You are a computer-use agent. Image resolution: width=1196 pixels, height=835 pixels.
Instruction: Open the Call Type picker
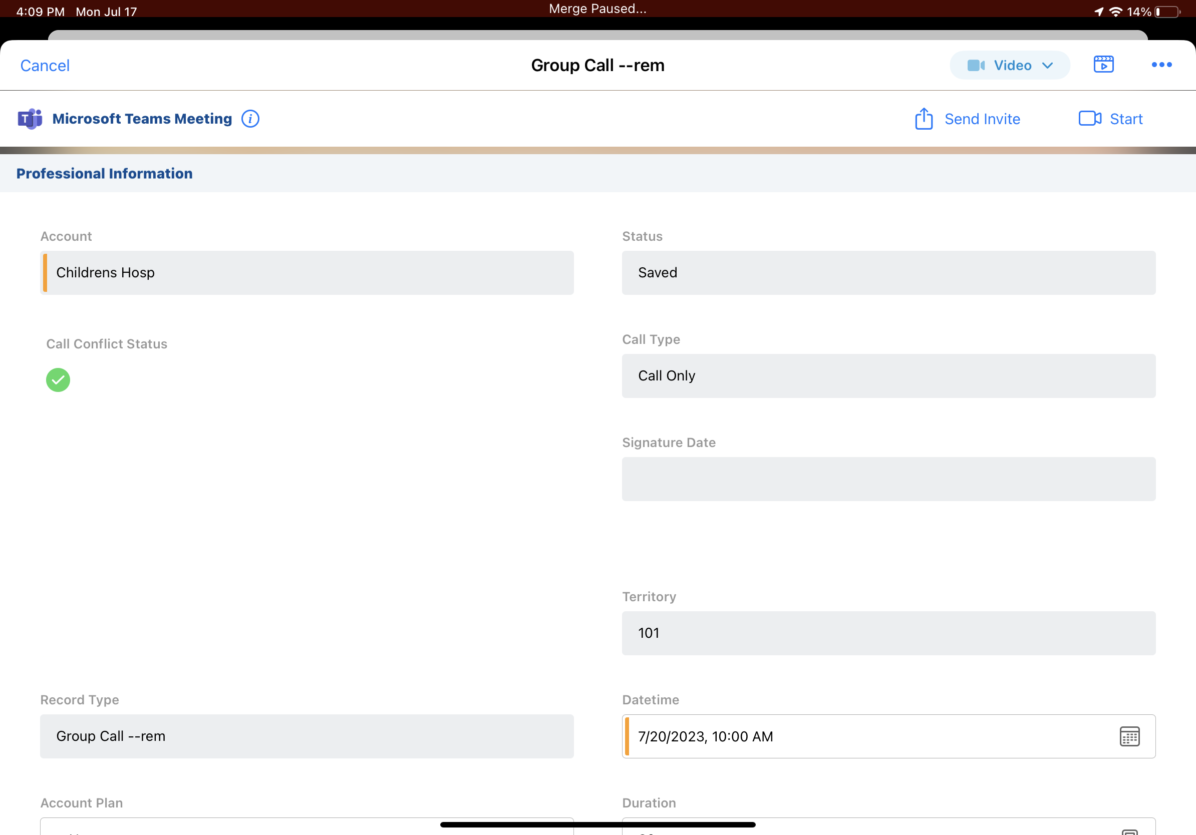point(888,376)
